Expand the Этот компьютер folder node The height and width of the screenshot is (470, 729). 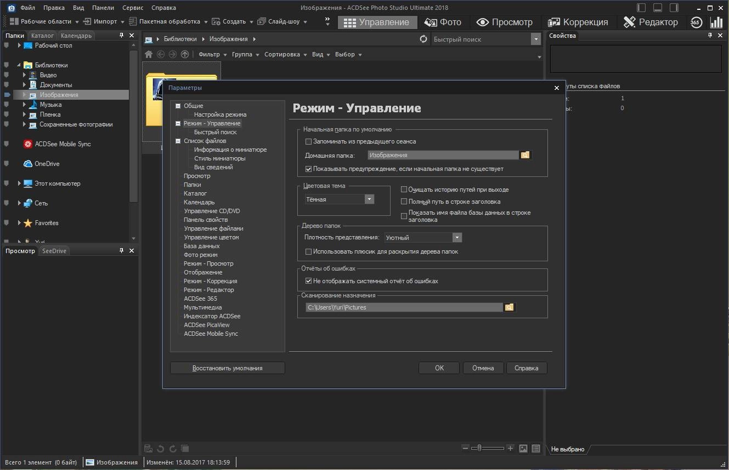click(x=19, y=184)
